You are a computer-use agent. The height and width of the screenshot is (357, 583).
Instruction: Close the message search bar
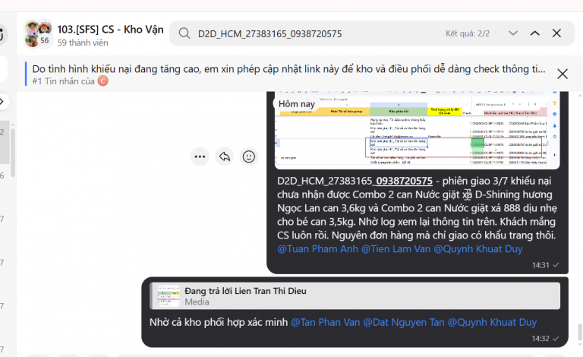(x=556, y=33)
